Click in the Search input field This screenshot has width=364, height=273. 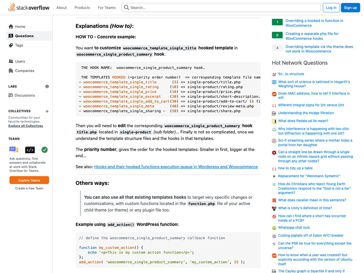click(x=221, y=8)
